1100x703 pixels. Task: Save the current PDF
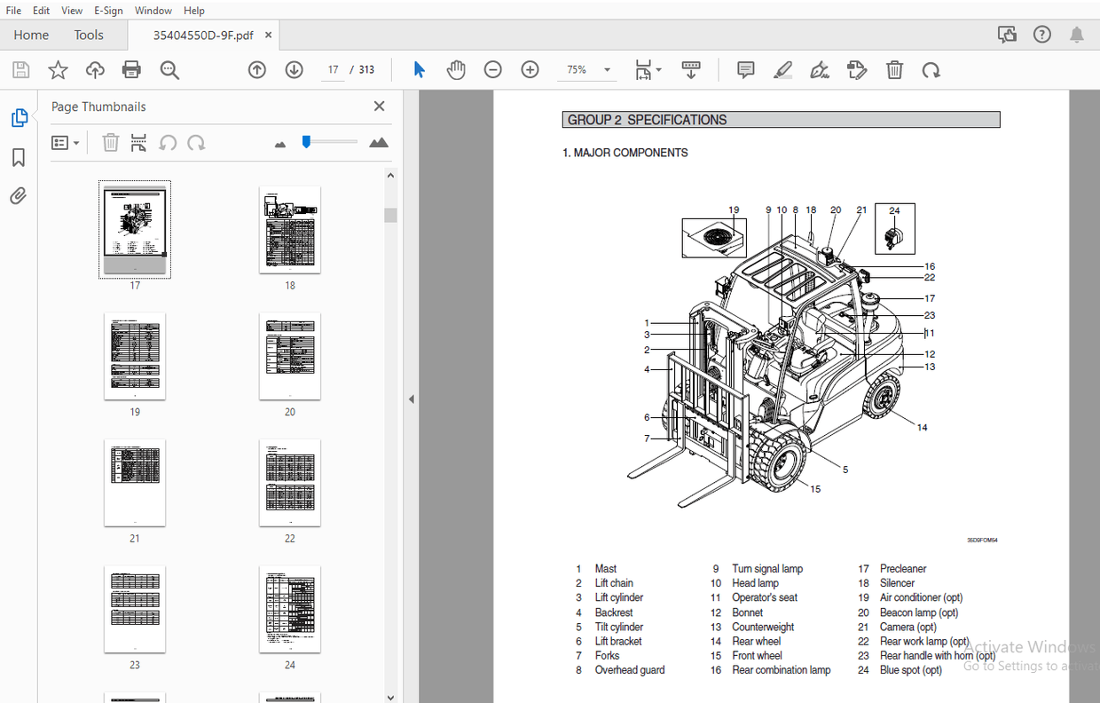coord(20,69)
